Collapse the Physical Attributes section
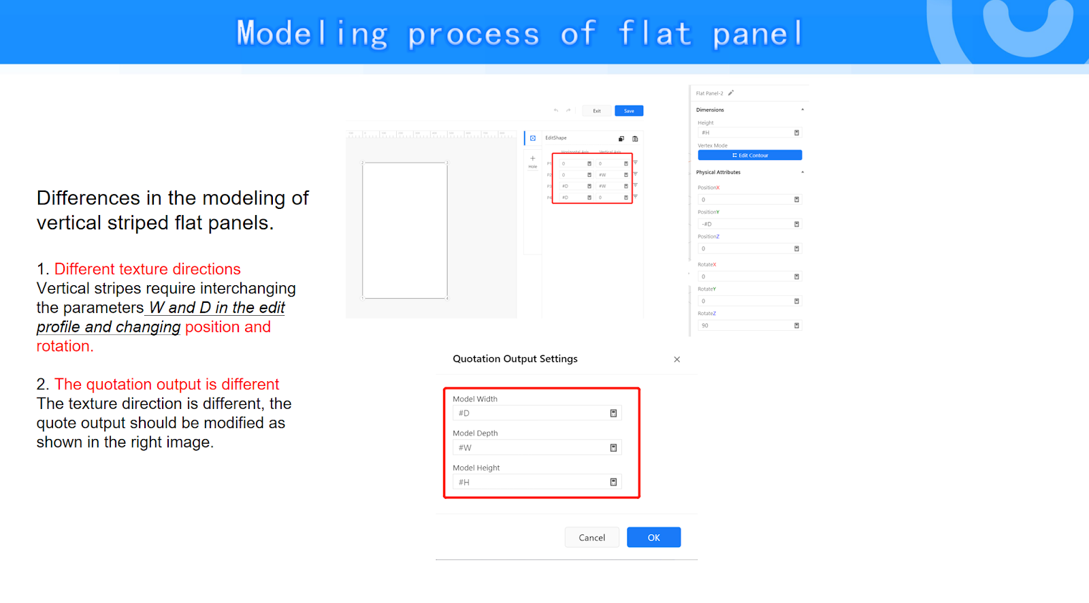 (x=802, y=172)
